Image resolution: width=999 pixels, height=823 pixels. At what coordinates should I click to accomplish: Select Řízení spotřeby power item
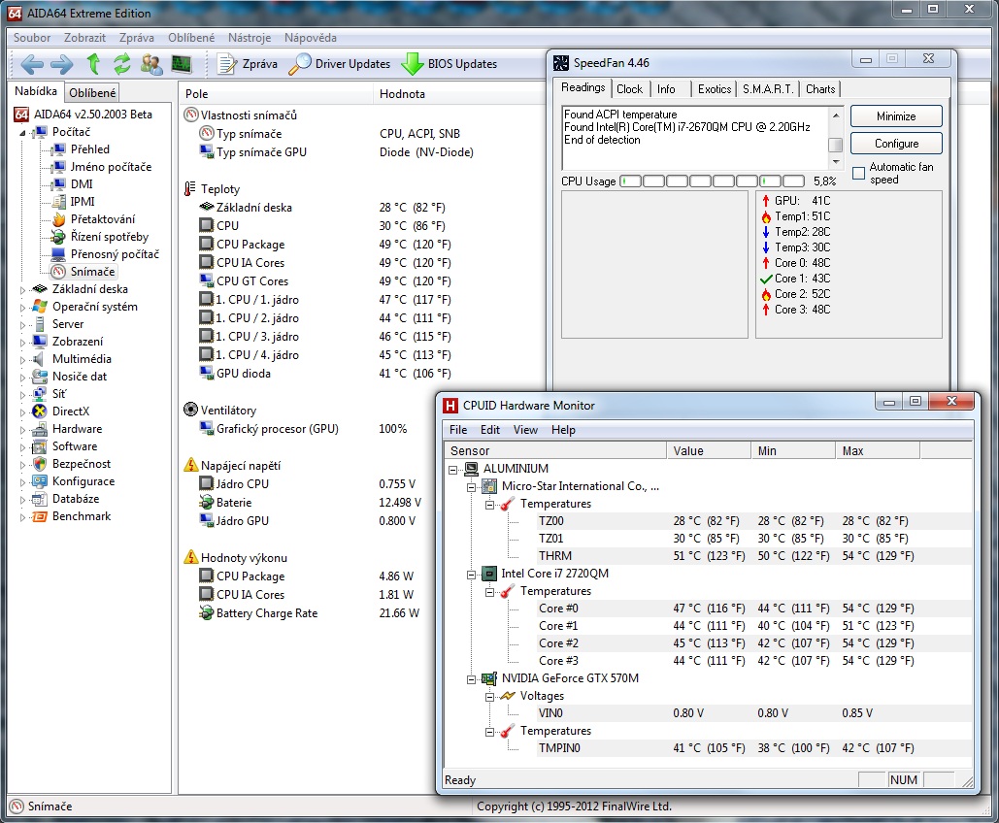[x=109, y=237]
